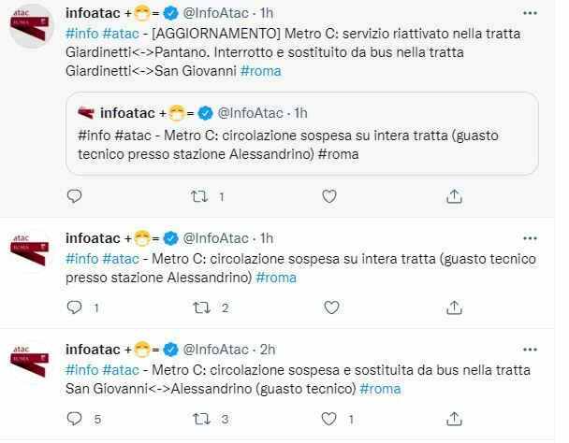Retweet the AGGIORNAMENTO Metro C tweet

(x=198, y=196)
